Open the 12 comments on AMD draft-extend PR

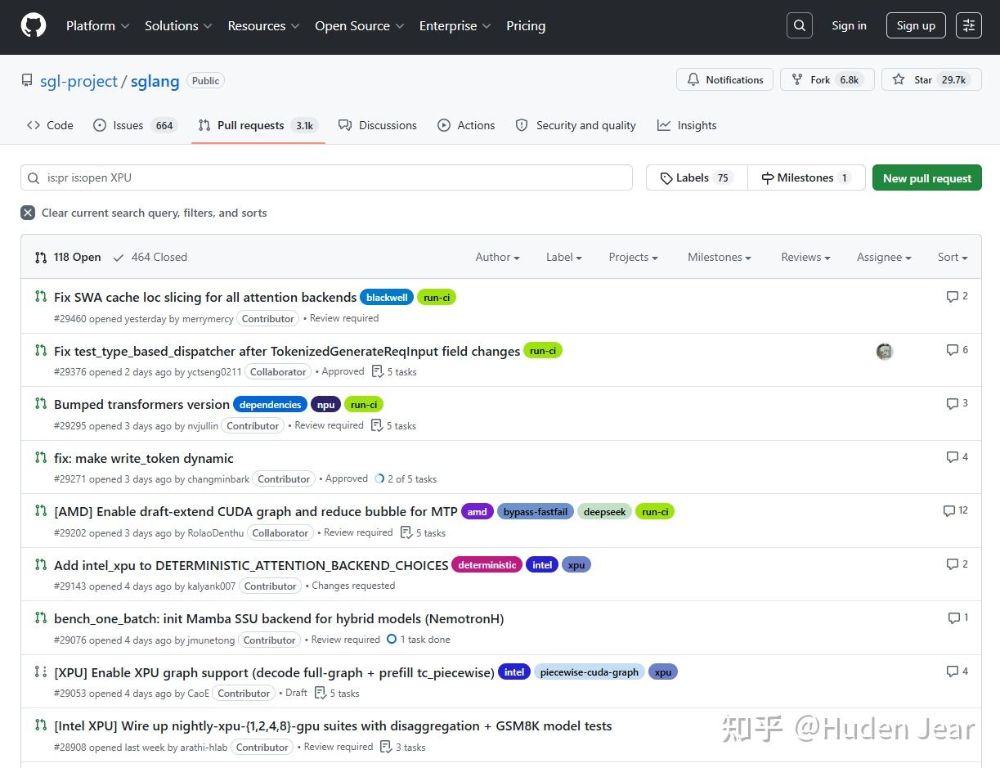pos(955,510)
